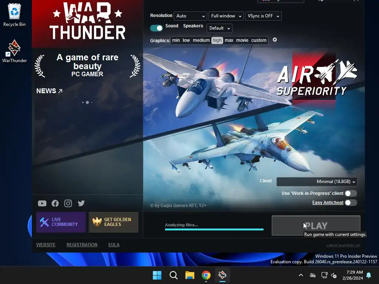
Task: Open taskbar Search
Action: 174,275
